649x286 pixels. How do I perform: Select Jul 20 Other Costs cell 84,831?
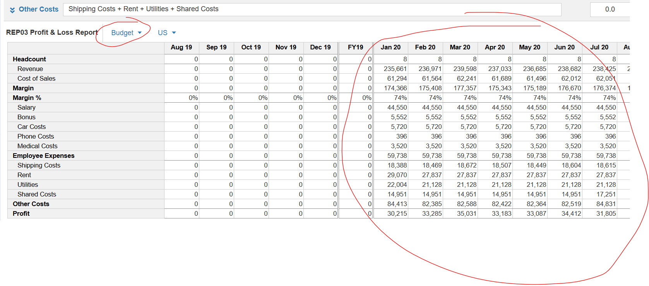pyautogui.click(x=600, y=204)
